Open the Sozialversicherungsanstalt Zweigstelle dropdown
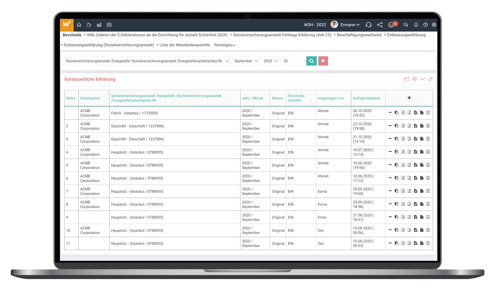Screen dimensions: 493x288 147,61
